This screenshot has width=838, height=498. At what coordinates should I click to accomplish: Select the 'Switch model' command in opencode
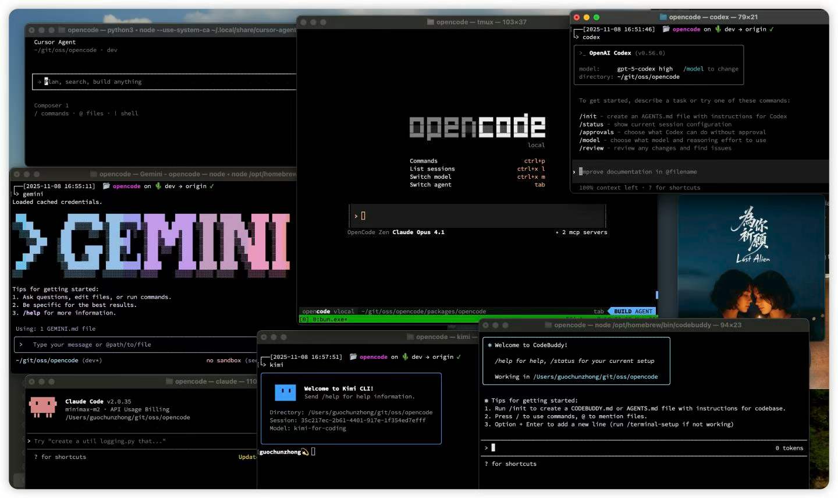tap(430, 177)
